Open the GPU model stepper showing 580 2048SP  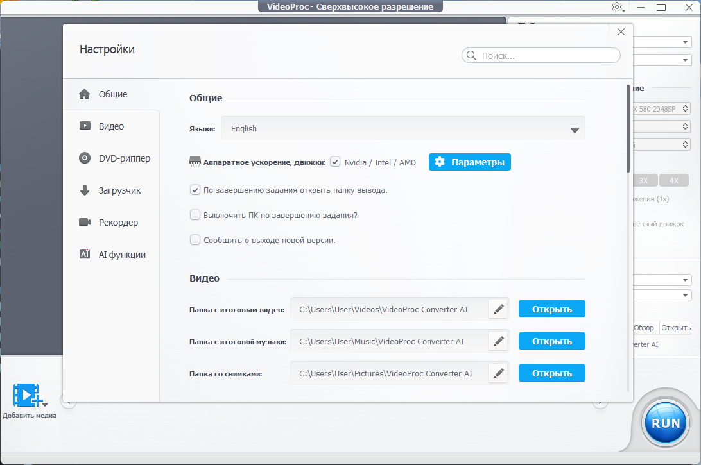(x=684, y=109)
